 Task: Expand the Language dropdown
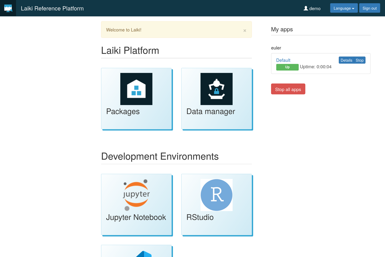click(344, 8)
